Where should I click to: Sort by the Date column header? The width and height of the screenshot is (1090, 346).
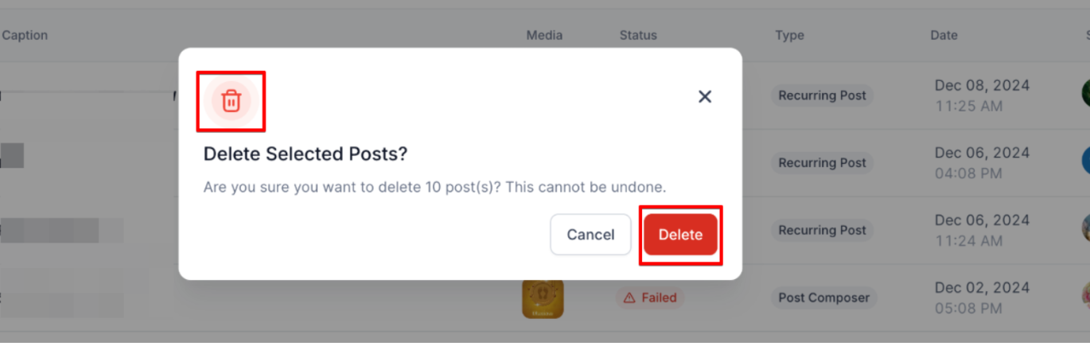click(944, 35)
